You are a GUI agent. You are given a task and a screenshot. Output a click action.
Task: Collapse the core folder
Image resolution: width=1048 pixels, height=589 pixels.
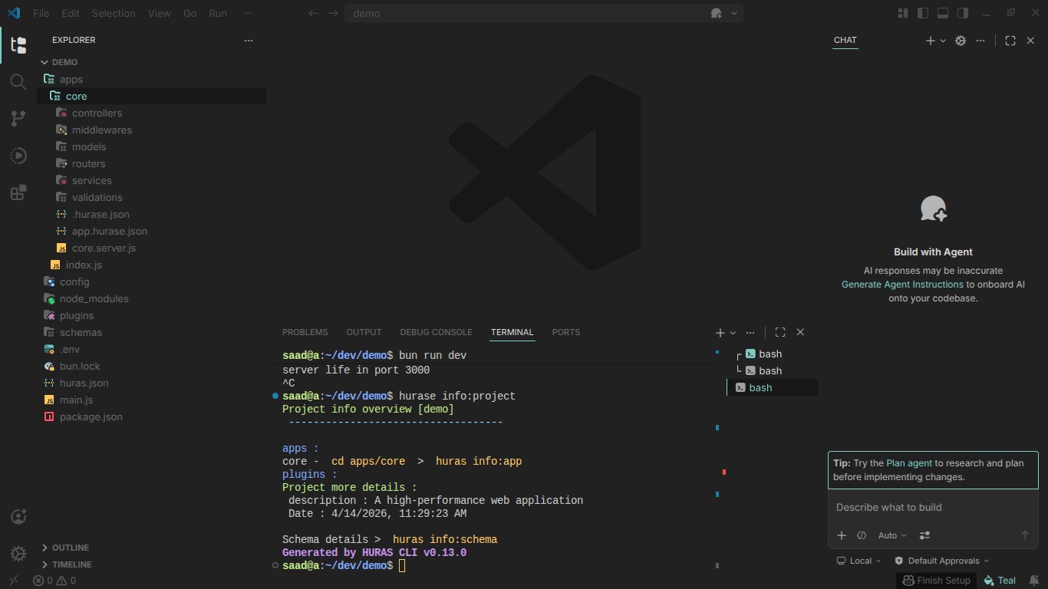coord(151,96)
